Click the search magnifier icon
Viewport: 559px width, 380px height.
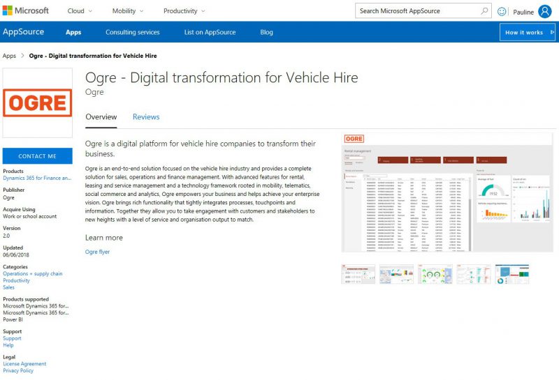[x=484, y=11]
